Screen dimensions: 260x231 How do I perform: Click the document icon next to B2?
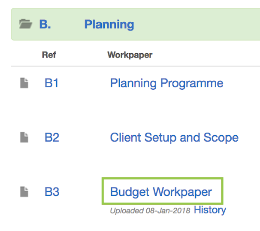[24, 137]
